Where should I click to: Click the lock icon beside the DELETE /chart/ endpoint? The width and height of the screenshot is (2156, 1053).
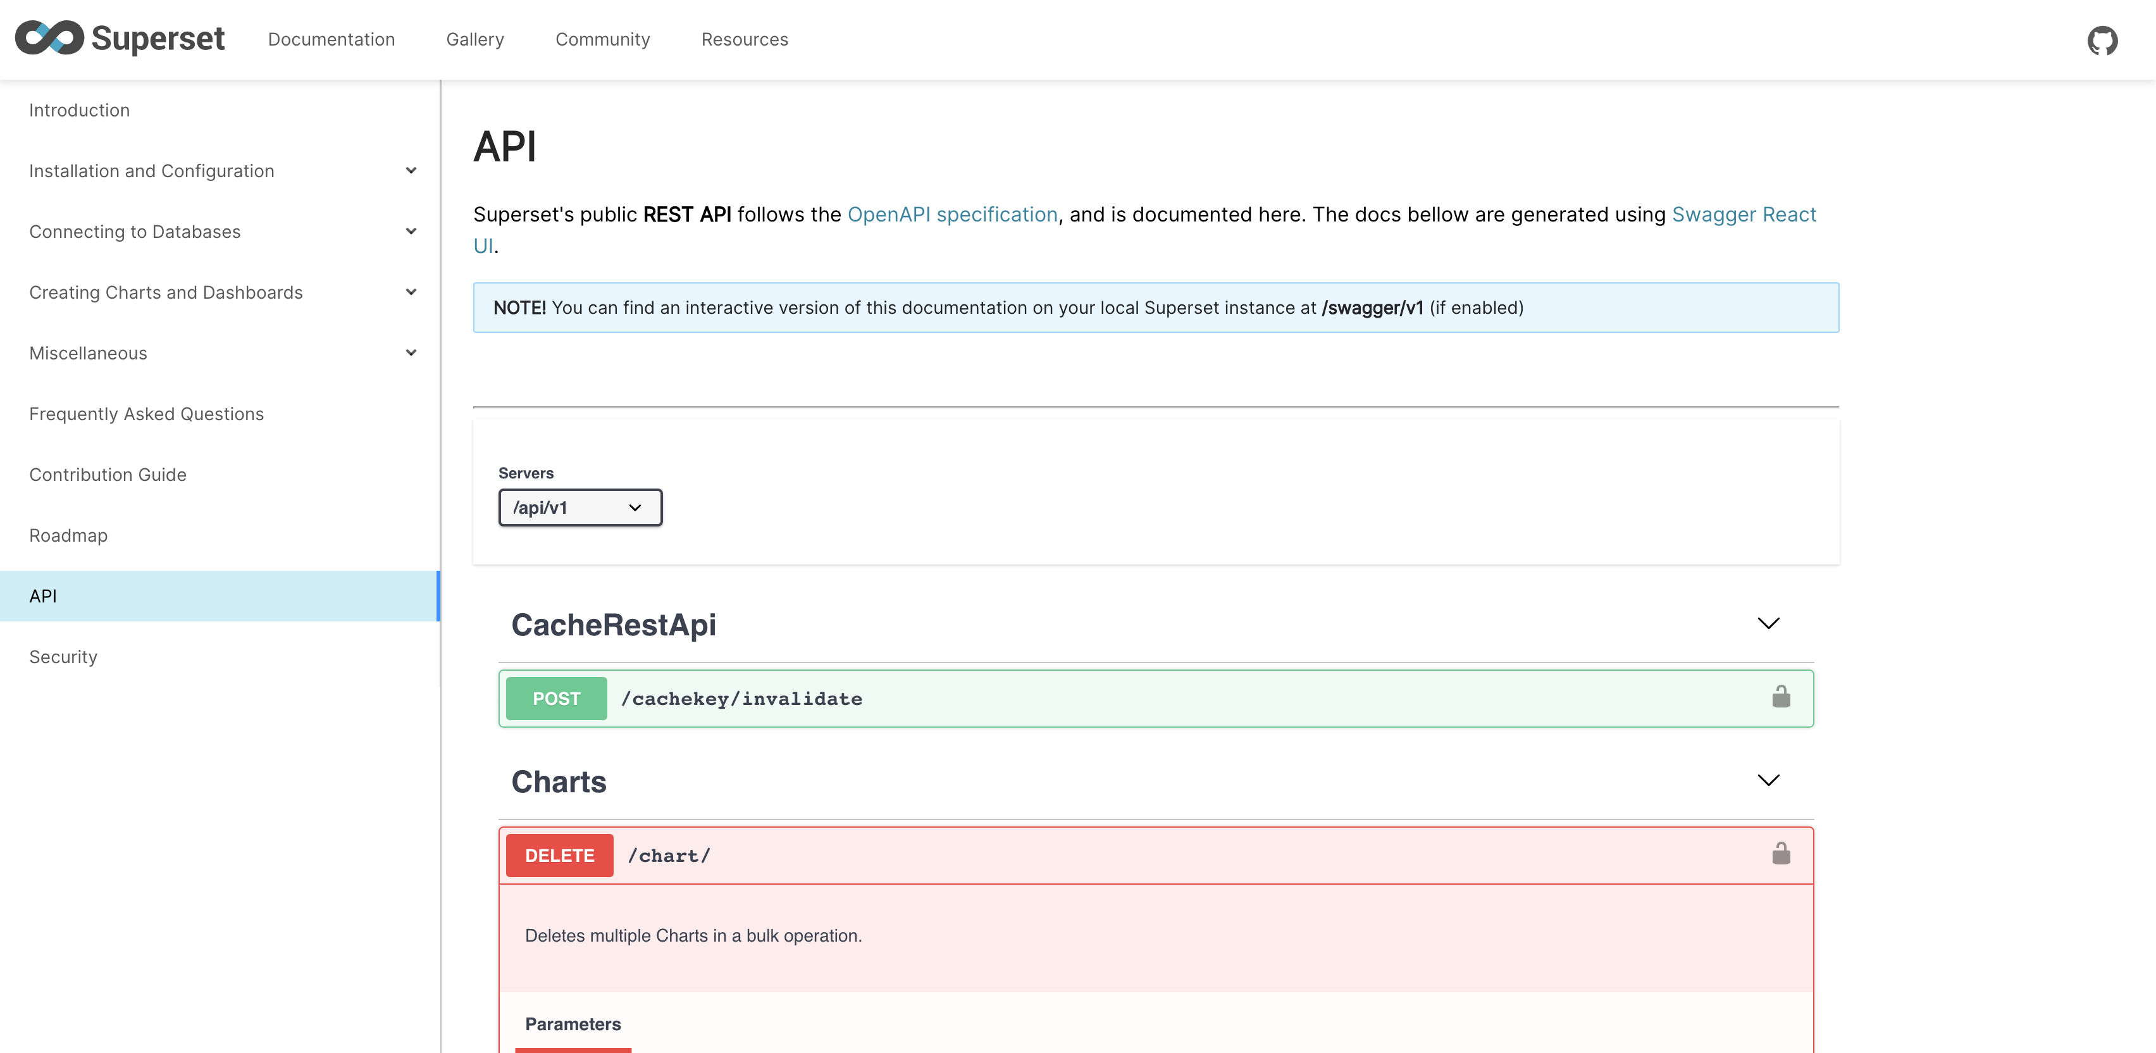[x=1781, y=855]
